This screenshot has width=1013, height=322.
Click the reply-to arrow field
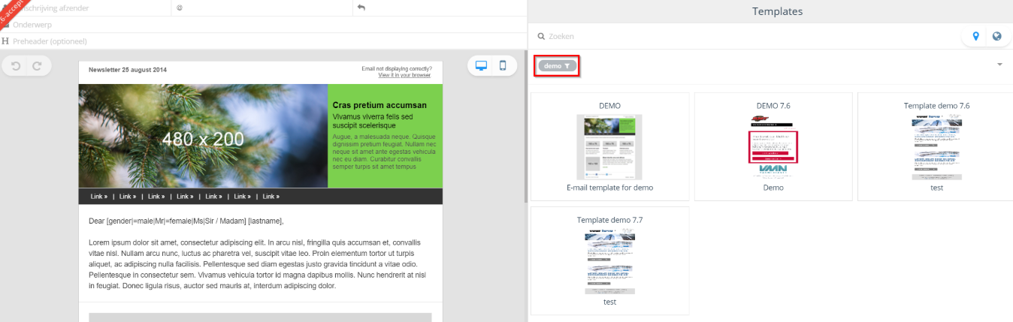tap(440, 8)
